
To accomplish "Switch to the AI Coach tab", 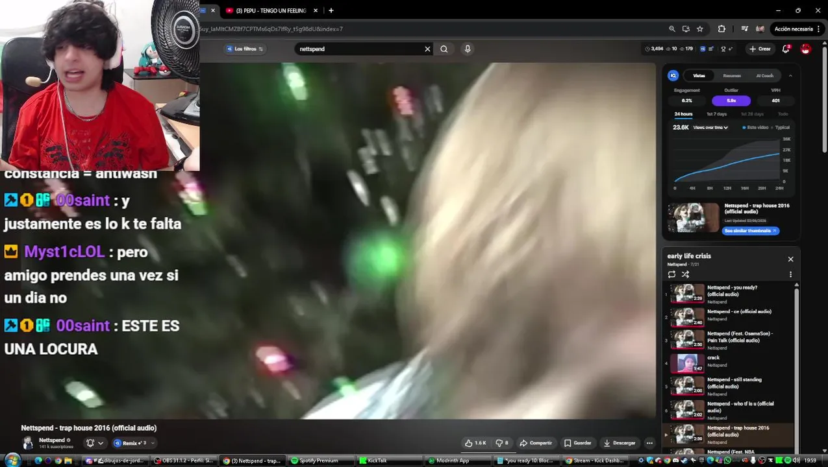I will pyautogui.click(x=765, y=75).
